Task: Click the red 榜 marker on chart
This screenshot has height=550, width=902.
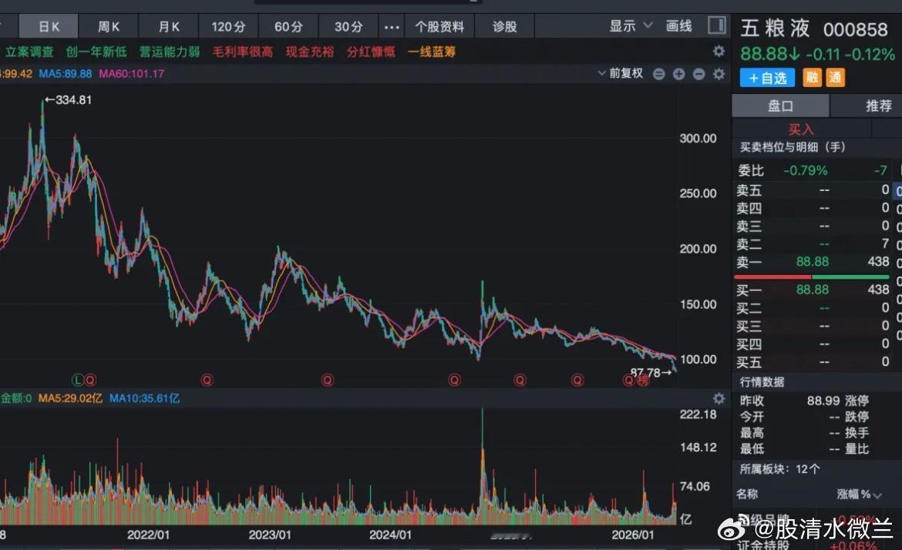Action: [642, 380]
